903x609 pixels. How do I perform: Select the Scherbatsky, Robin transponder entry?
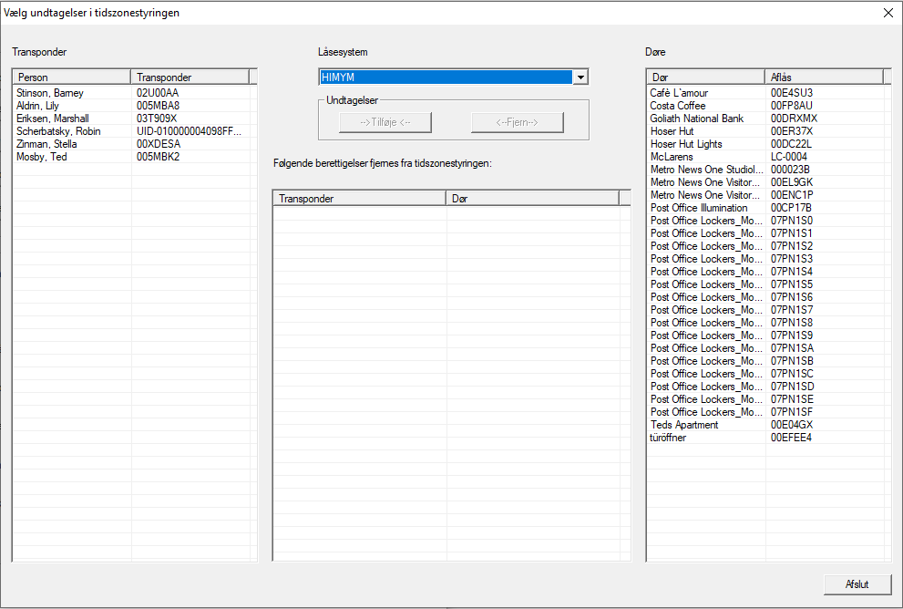pos(58,131)
